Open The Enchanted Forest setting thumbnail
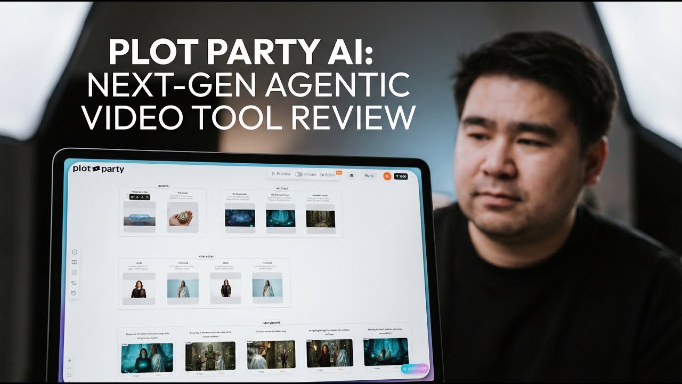This screenshot has height=384, width=682. coord(281,219)
